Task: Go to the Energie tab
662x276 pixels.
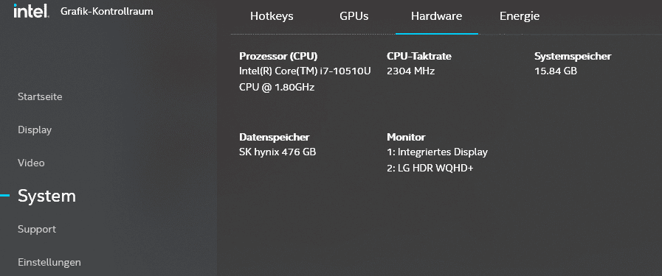Action: pyautogui.click(x=520, y=16)
